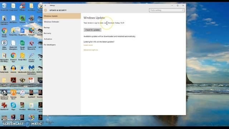Image resolution: width=229 pixels, height=129 pixels.
Task: Open the paperclip desktop shortcut
Action: (31, 56)
